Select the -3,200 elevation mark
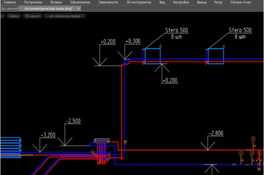This screenshot has width=264, height=175. pos(48,135)
